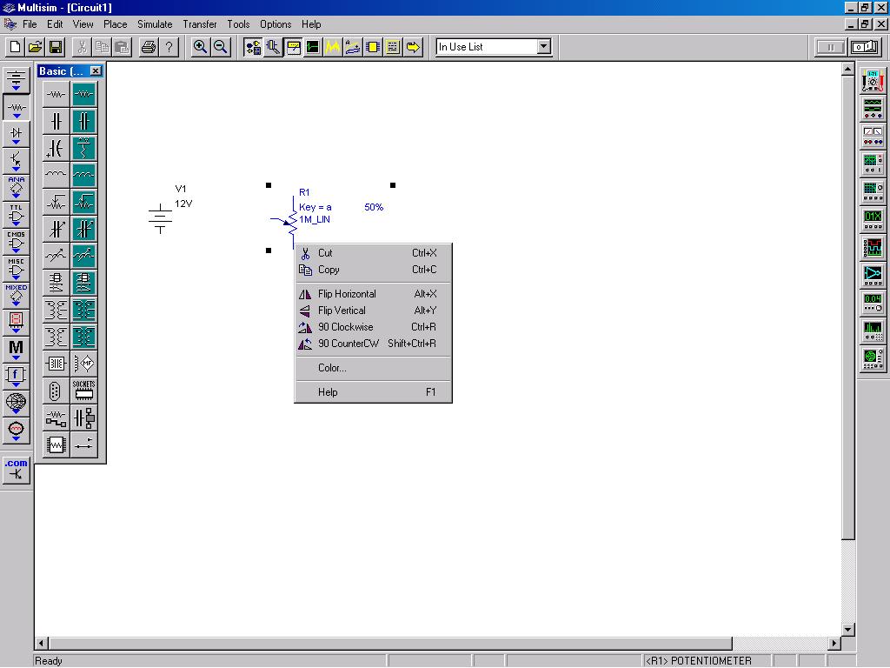Pick the teal virtual capacitor in Basic palette
Image resolution: width=890 pixels, height=668 pixels.
point(84,121)
